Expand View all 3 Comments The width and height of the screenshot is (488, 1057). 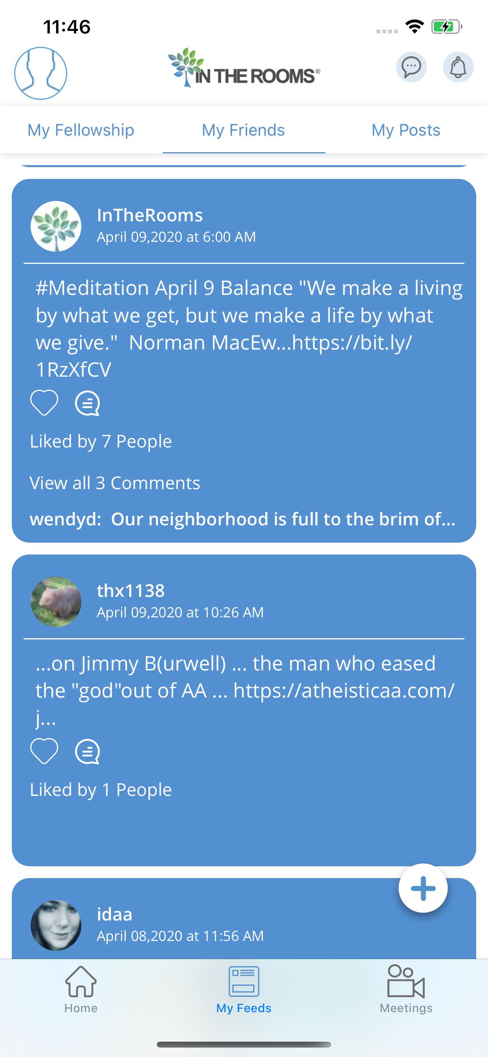click(x=115, y=482)
